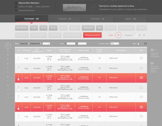Image resolution: width=162 pixels, height=126 pixels.
Task: Sort by Дата размещения column arrow
Action: click(40, 49)
